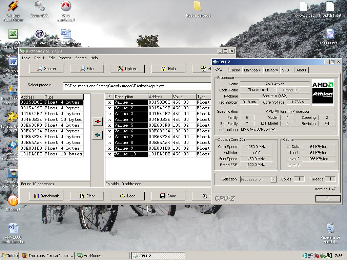Click the Search button in ArtMoney
Image resolution: width=347 pixels, height=260 pixels.
pyautogui.click(x=46, y=69)
